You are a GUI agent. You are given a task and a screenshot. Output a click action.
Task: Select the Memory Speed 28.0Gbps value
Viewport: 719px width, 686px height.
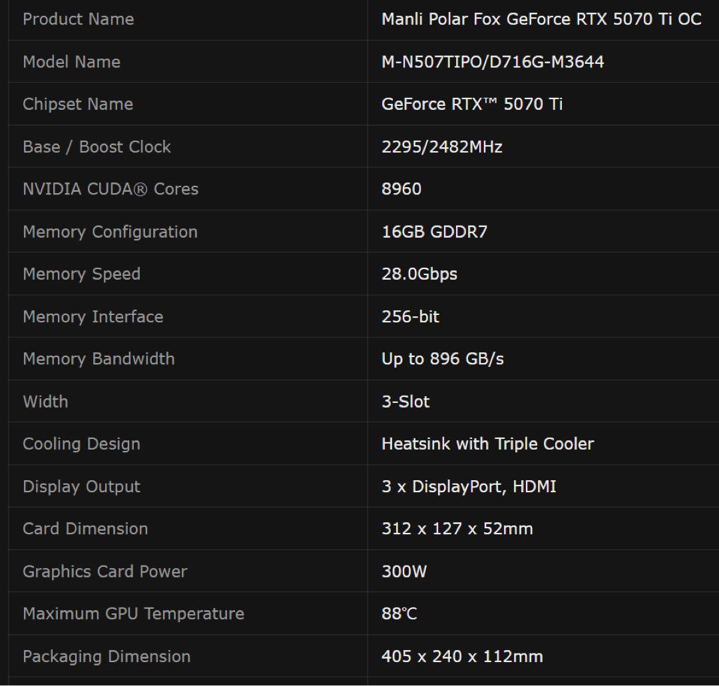[419, 274]
